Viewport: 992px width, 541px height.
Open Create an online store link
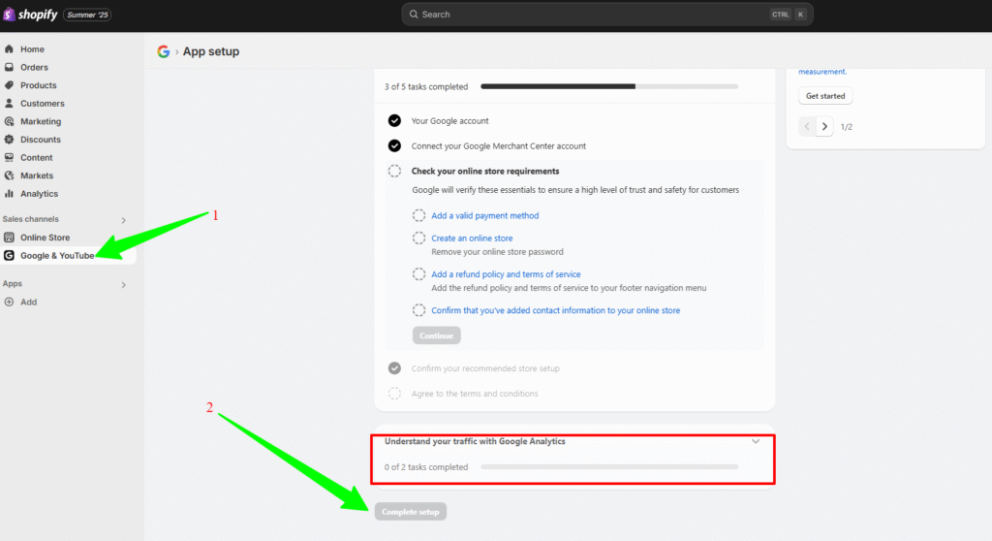coord(472,239)
